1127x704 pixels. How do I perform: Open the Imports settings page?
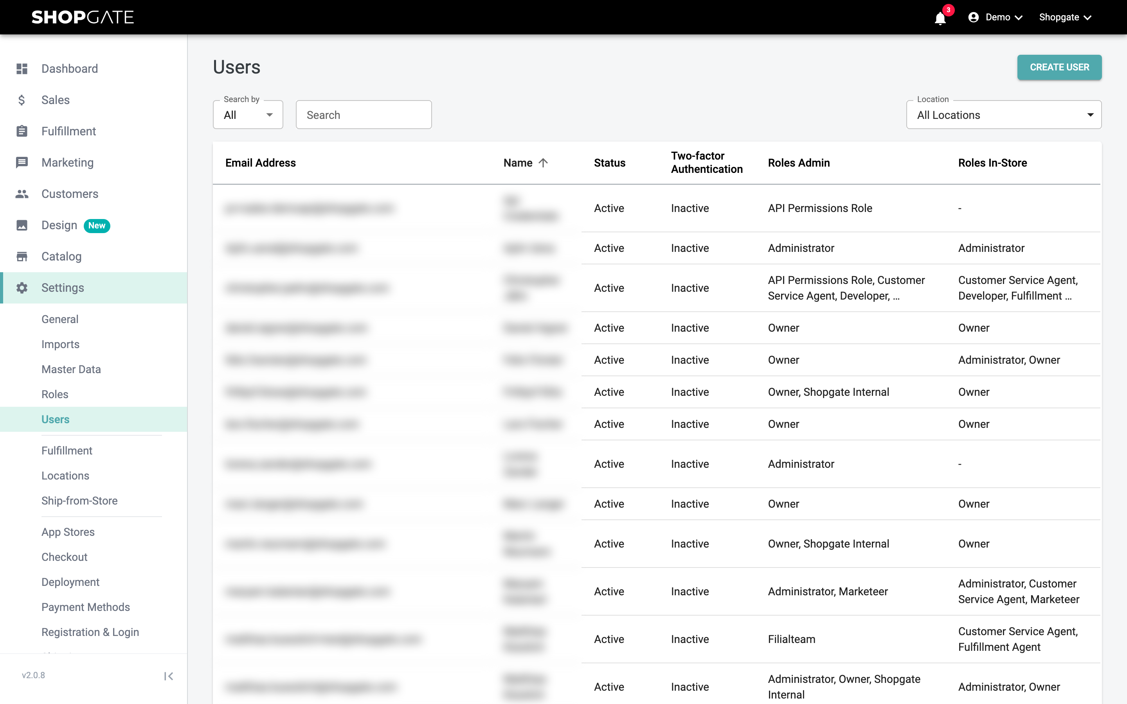coord(60,344)
